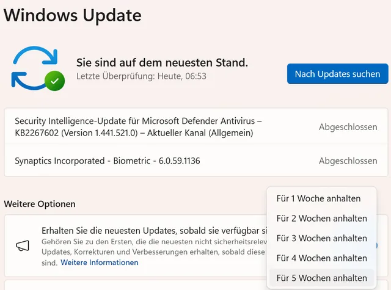The width and height of the screenshot is (391, 290).
Task: Click Sie sind auf dem neuesten Stand text
Action: pos(162,62)
